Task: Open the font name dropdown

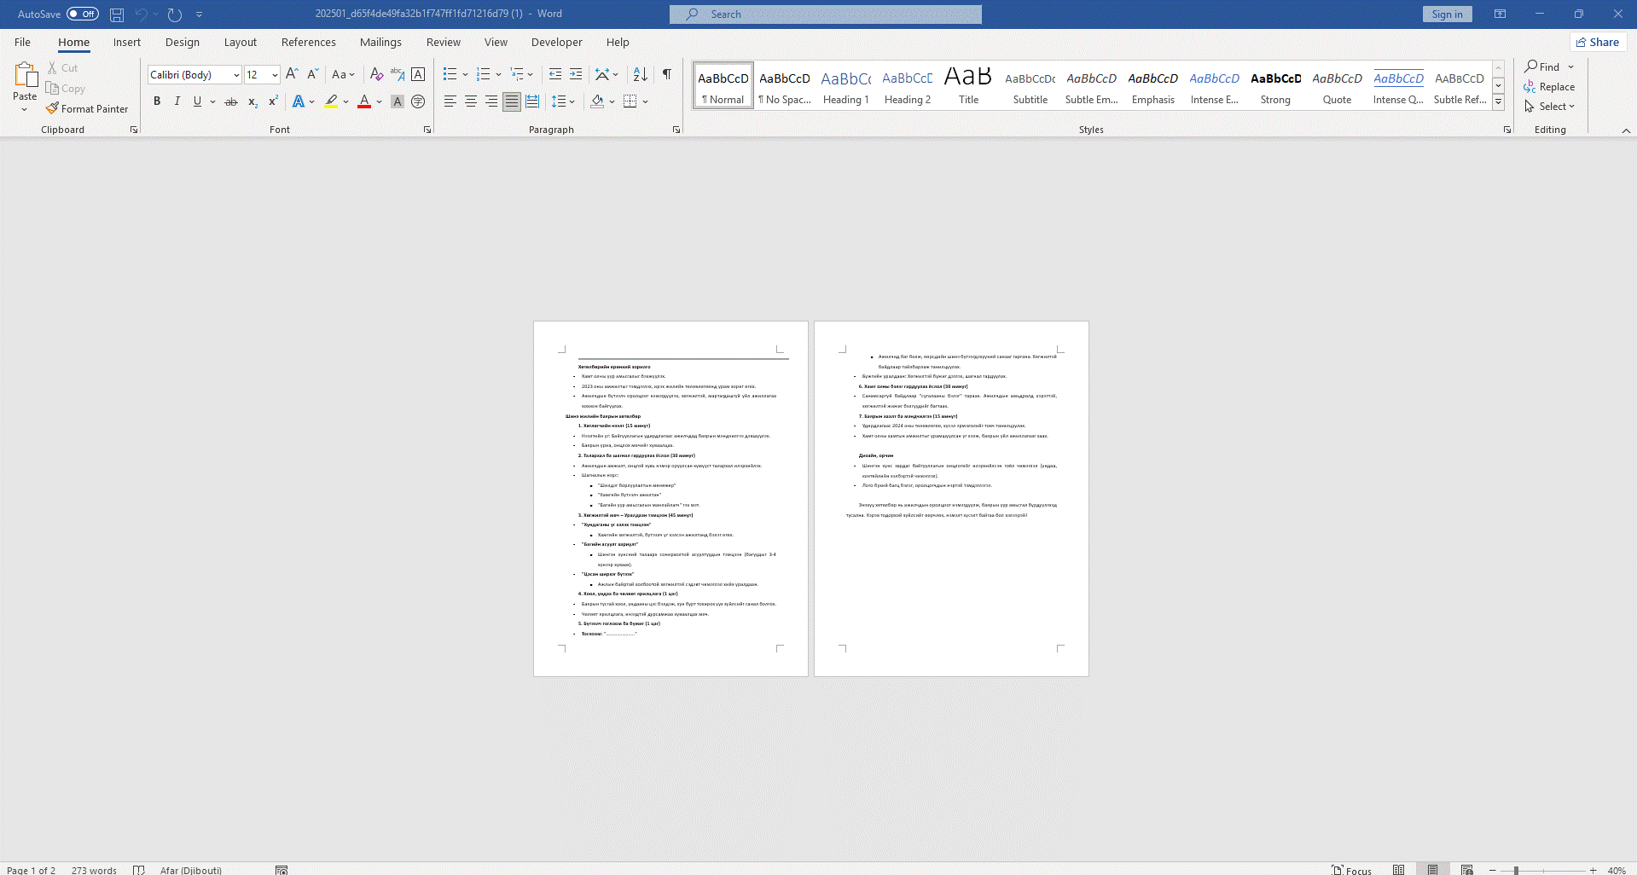Action: [x=236, y=75]
